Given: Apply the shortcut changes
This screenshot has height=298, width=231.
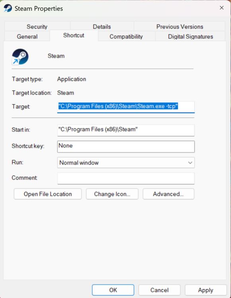Looking at the screenshot, I should pyautogui.click(x=206, y=290).
